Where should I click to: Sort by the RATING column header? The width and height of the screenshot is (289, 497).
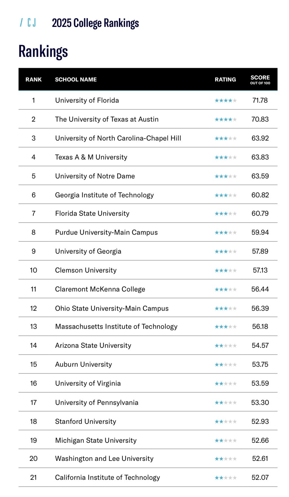coord(225,79)
